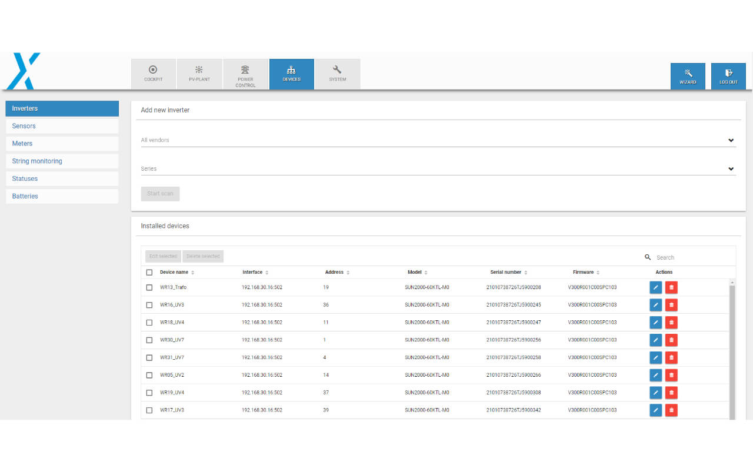Image resolution: width=753 pixels, height=471 pixels.
Task: Open the System wrench tab
Action: coord(337,74)
